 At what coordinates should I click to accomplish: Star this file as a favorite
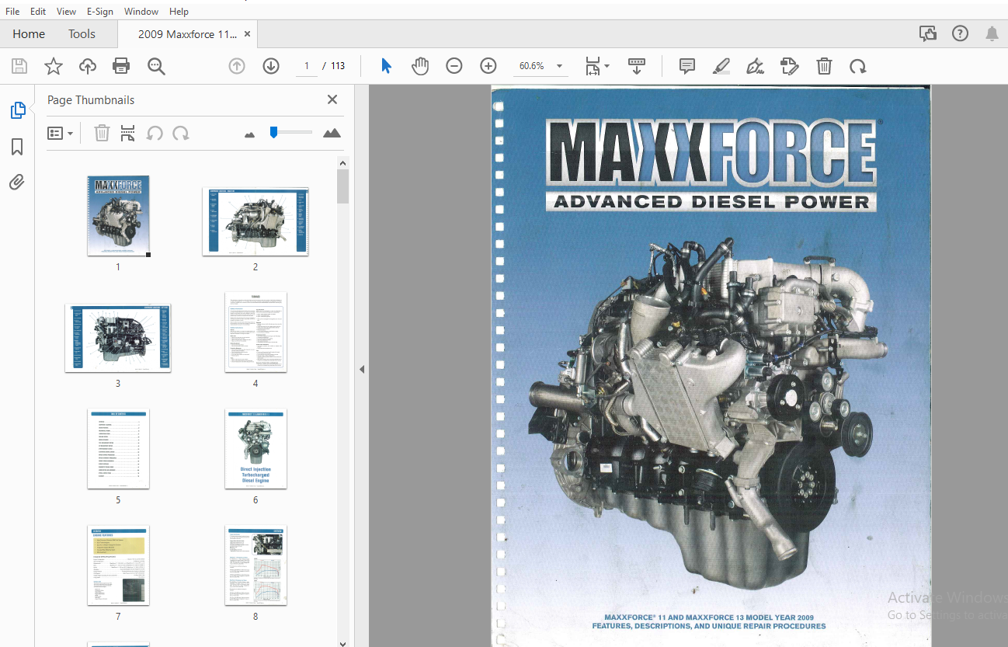[x=54, y=66]
